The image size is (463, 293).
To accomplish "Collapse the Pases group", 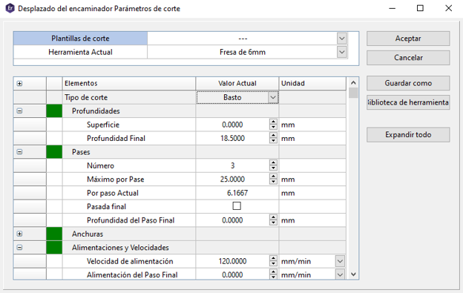I will click(19, 152).
